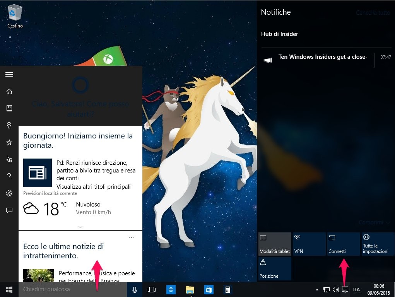
Task: Open the music recognition icon in Cortana
Action: [9, 159]
